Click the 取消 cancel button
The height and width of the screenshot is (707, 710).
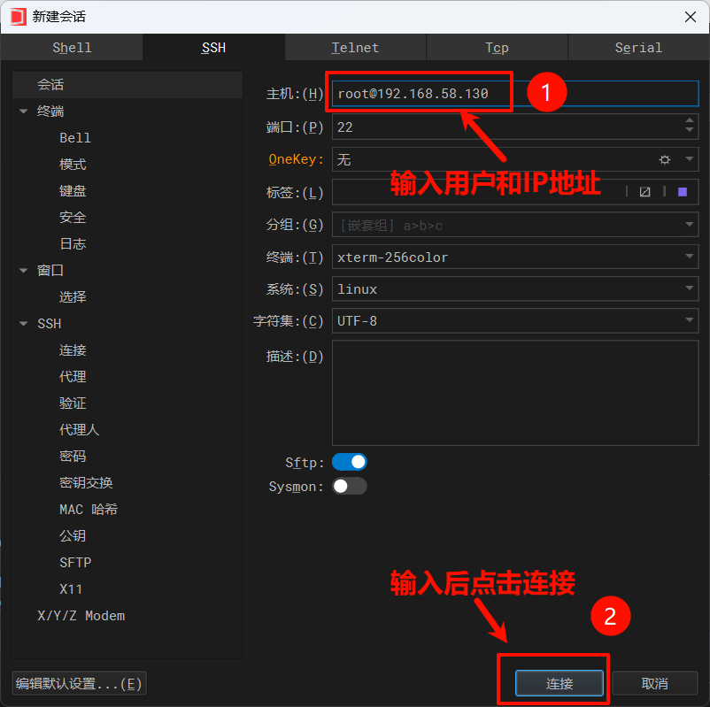click(x=654, y=683)
